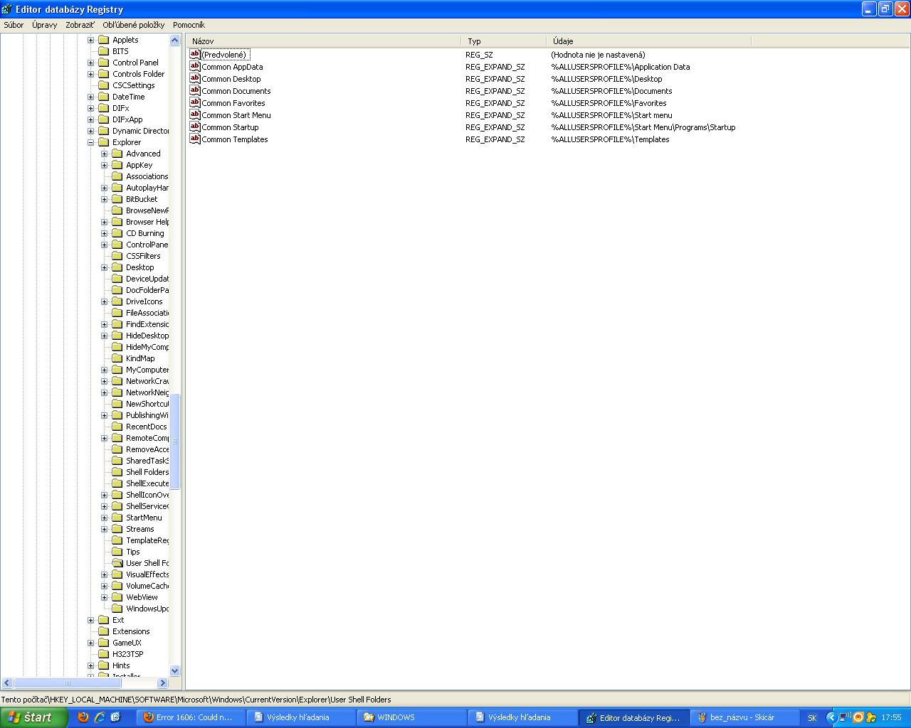Expand the Applets key
This screenshot has width=911, height=728.
[x=90, y=40]
